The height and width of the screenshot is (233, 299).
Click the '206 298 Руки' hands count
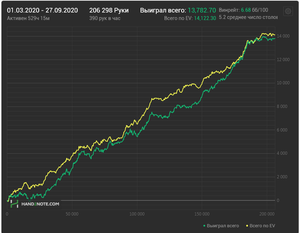tap(109, 10)
